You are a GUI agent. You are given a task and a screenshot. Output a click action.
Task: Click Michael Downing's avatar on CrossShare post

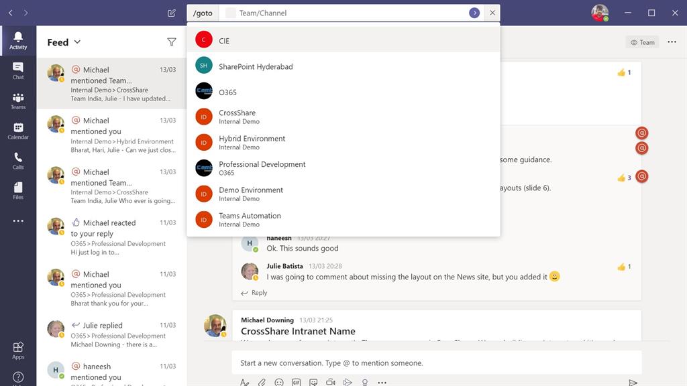coord(215,326)
